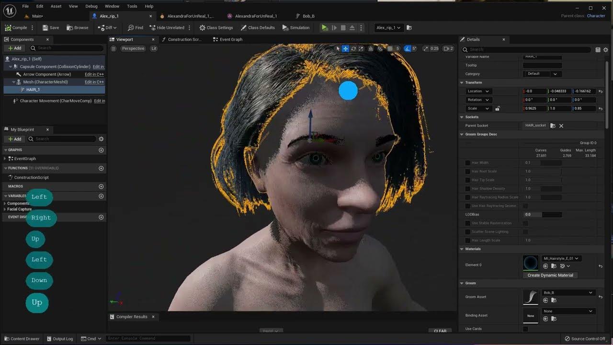Toggle scale lock icon

pos(497,108)
